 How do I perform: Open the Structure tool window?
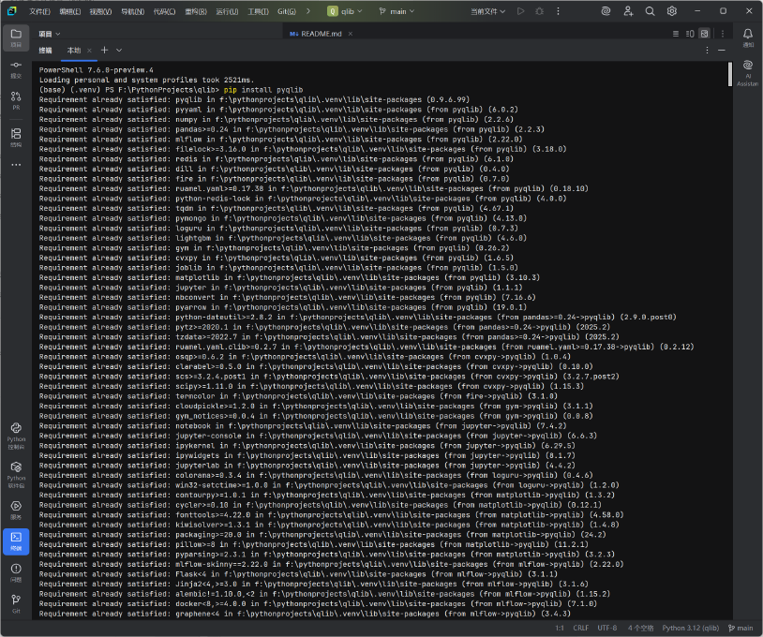pos(16,137)
